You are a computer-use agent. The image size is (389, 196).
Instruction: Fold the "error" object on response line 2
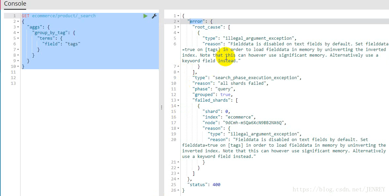coord(178,22)
